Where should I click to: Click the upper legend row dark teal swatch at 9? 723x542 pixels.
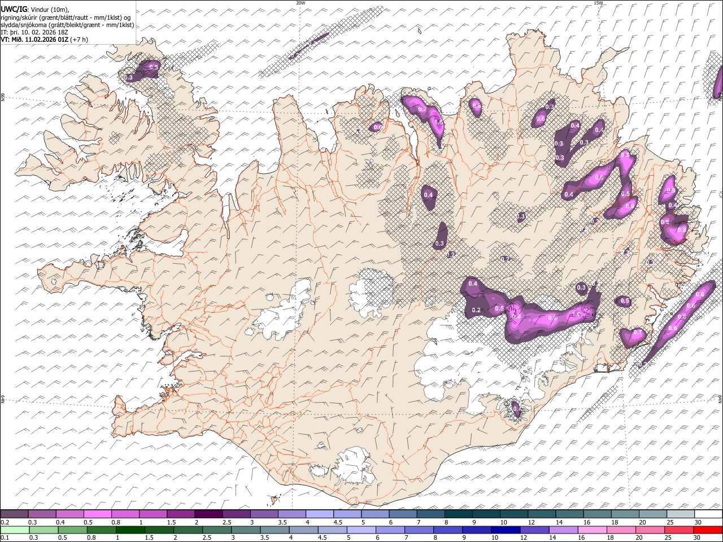(x=459, y=514)
